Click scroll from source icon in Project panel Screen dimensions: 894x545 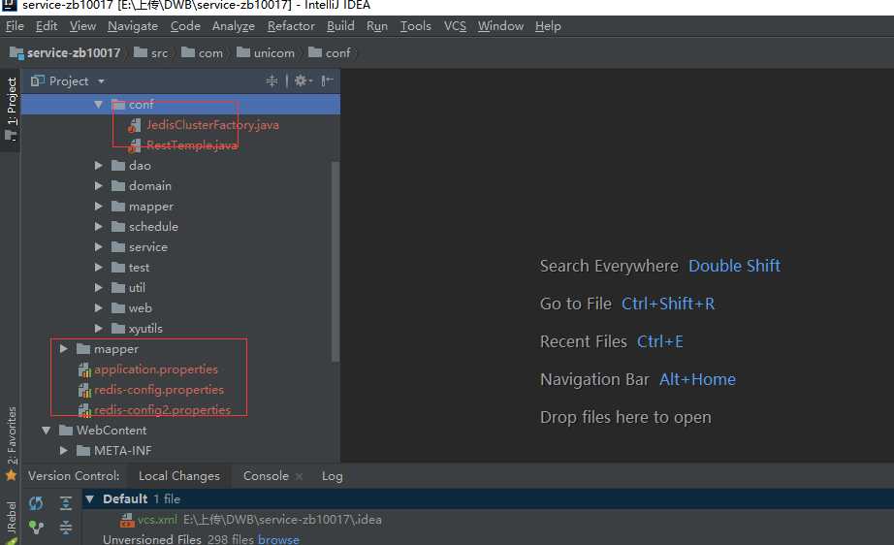[x=271, y=80]
